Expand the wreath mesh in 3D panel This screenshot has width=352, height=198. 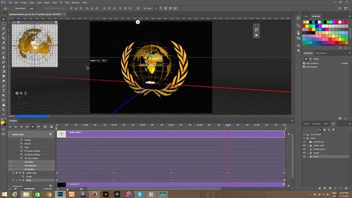308,153
